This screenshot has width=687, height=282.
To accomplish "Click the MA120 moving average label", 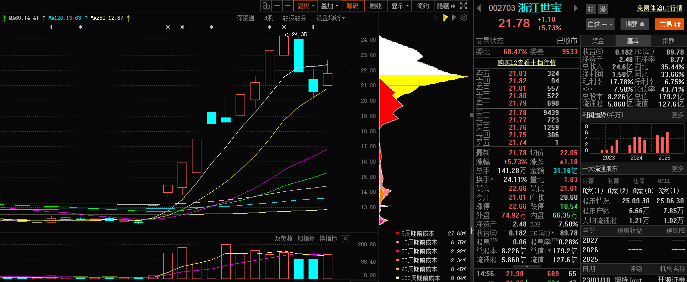I will [64, 18].
